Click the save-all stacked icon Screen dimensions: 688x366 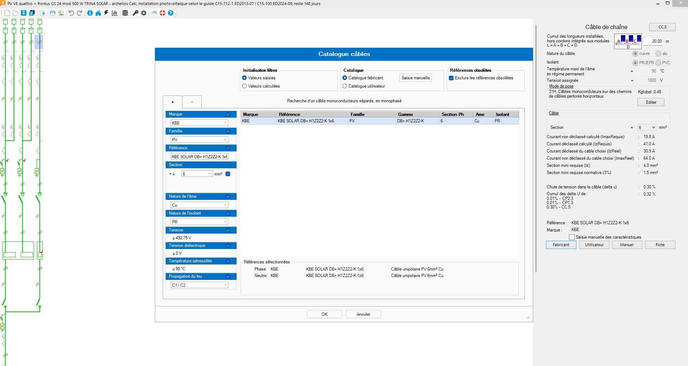pos(32,13)
